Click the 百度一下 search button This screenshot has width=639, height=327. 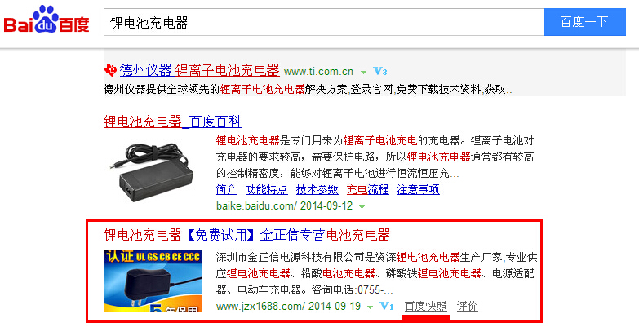[x=585, y=22]
